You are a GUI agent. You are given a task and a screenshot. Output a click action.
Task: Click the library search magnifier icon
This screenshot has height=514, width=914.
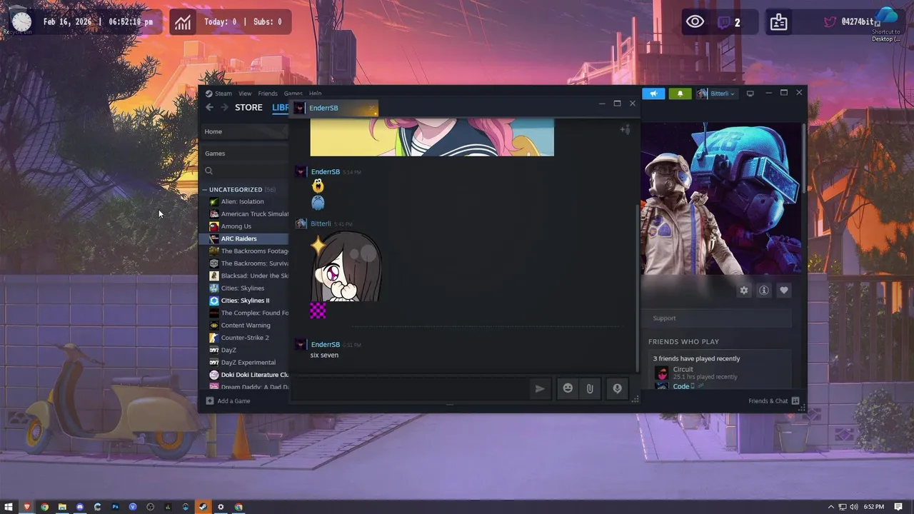point(209,171)
